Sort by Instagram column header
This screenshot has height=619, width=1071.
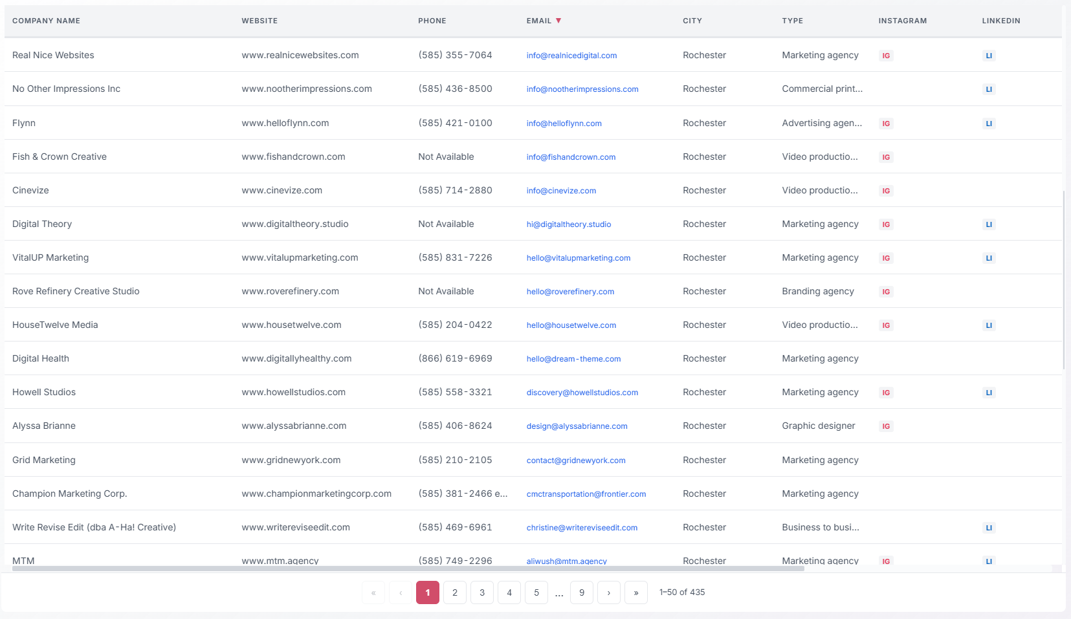point(903,21)
